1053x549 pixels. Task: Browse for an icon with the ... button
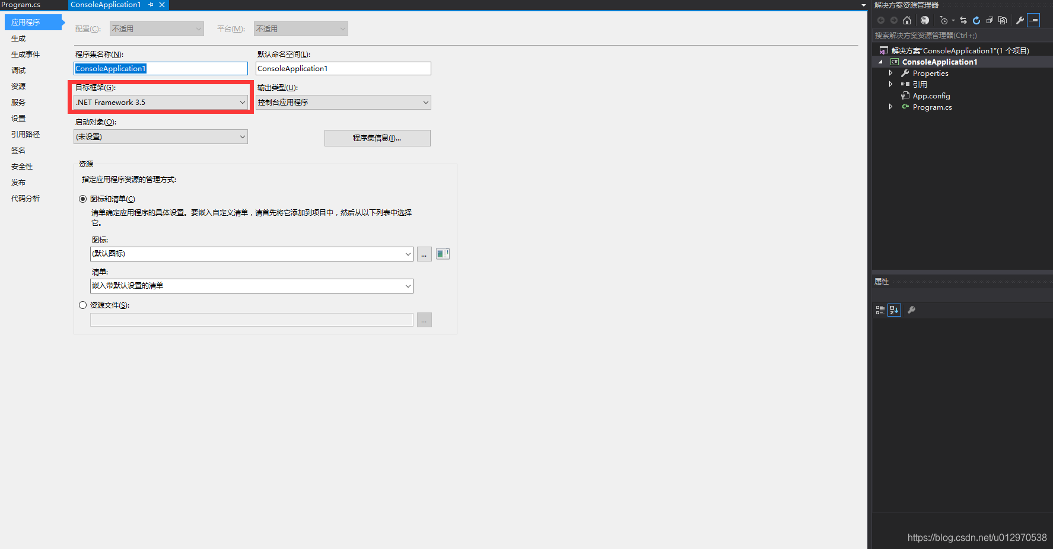[424, 254]
